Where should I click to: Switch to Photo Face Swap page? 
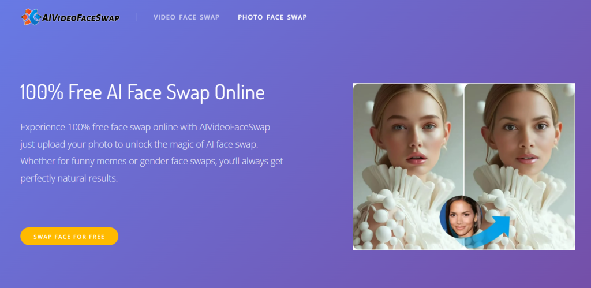click(272, 17)
